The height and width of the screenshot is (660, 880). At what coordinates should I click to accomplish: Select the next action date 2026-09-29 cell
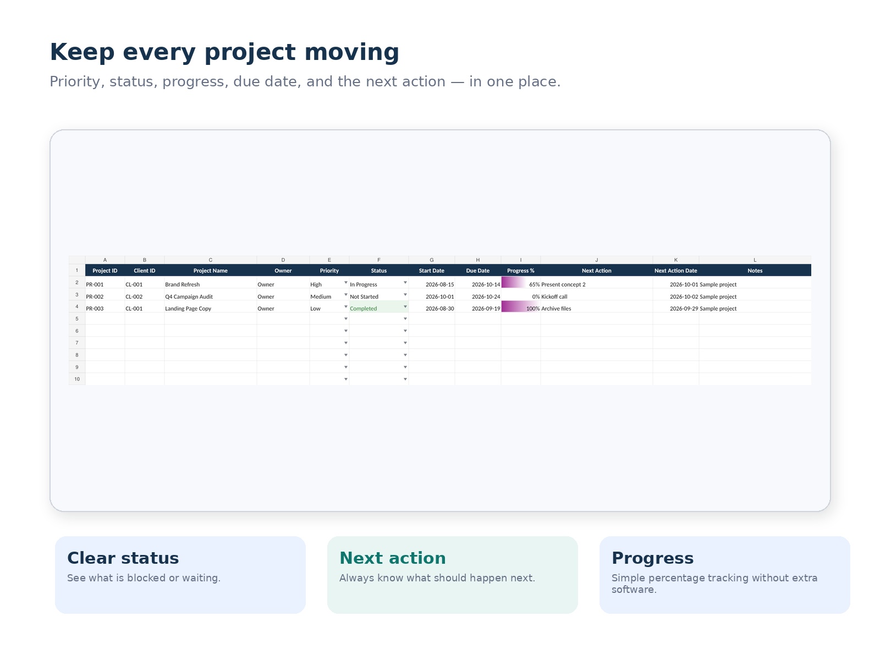(676, 307)
